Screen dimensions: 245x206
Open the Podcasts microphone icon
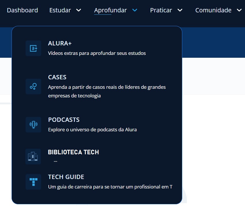[33, 124]
